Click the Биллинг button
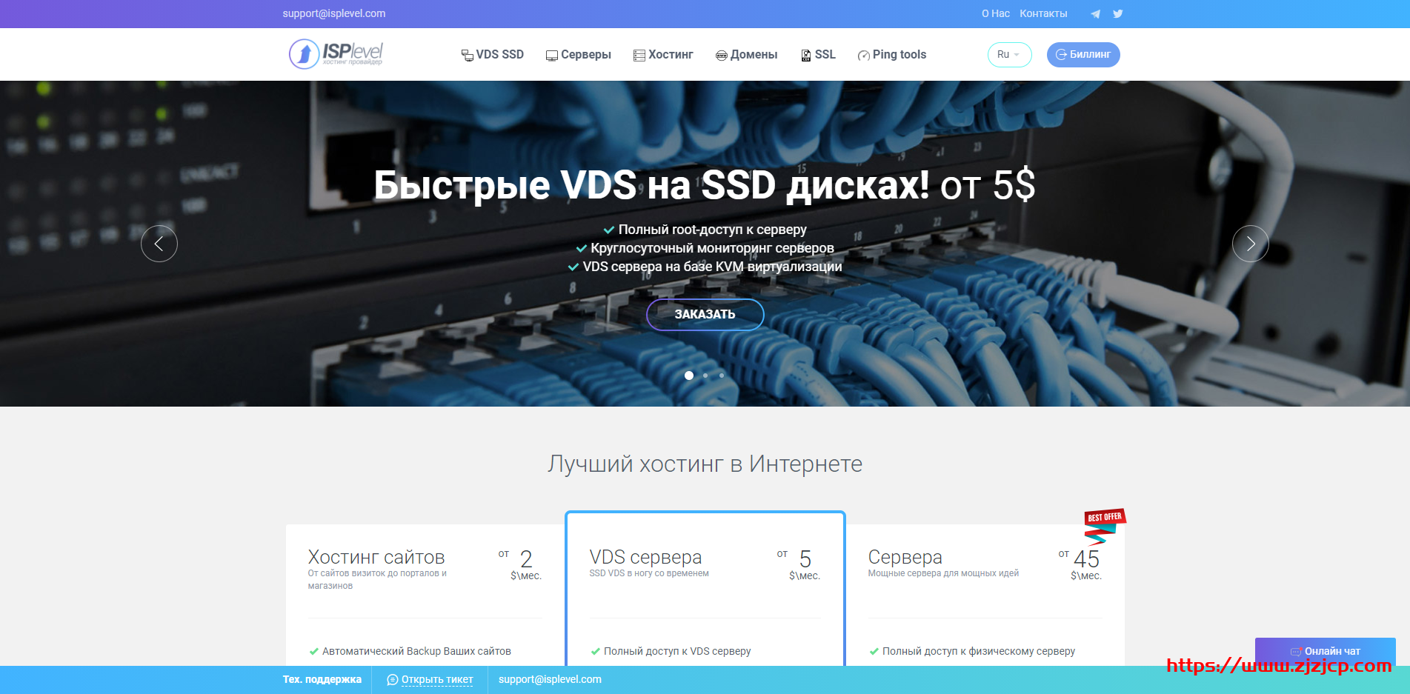Viewport: 1410px width, 694px height. pos(1083,55)
